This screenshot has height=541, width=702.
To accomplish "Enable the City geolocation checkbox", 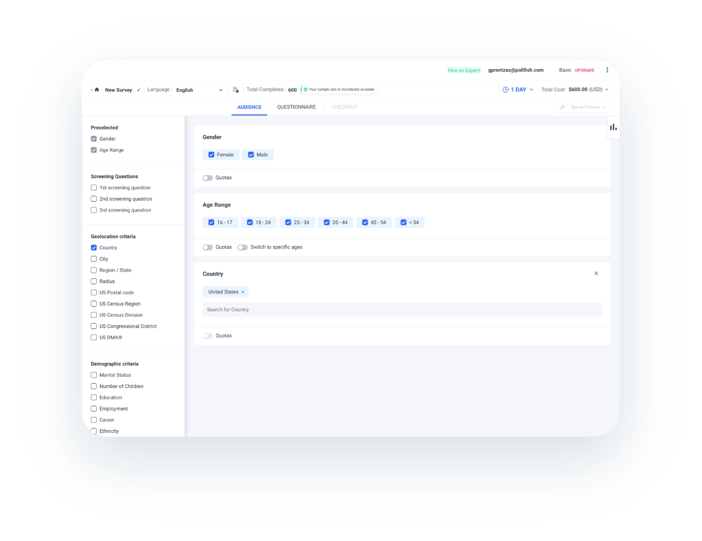I will pyautogui.click(x=94, y=259).
